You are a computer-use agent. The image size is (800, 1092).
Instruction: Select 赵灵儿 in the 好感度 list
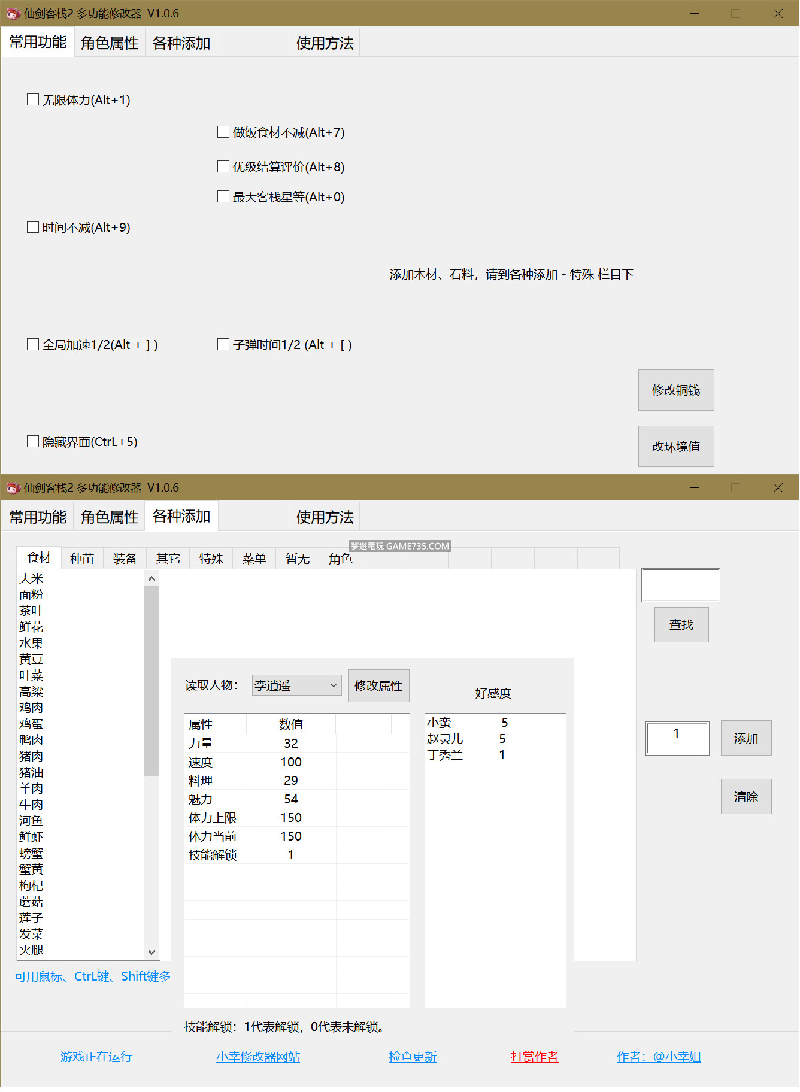tap(495, 739)
